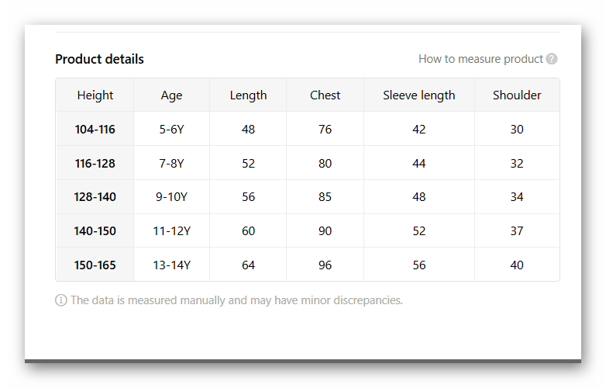Select the 116-128 height row
The height and width of the screenshot is (388, 606).
(x=95, y=164)
